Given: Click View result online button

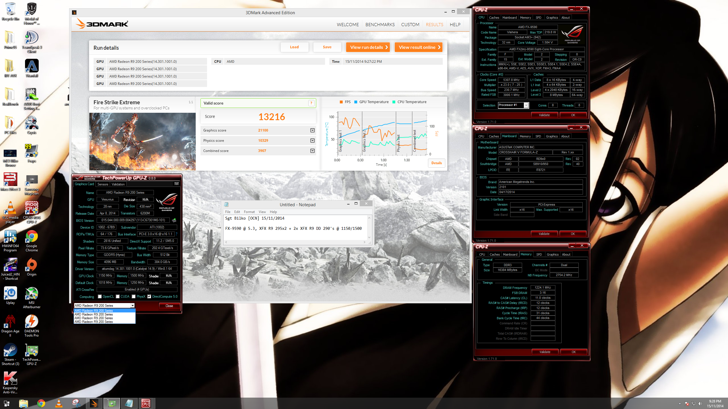Looking at the screenshot, I should point(419,47).
